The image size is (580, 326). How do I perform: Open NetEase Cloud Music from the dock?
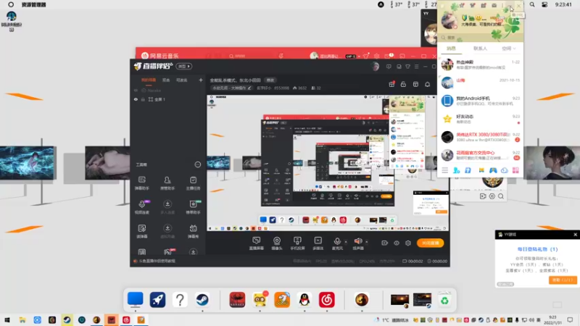coord(327,300)
